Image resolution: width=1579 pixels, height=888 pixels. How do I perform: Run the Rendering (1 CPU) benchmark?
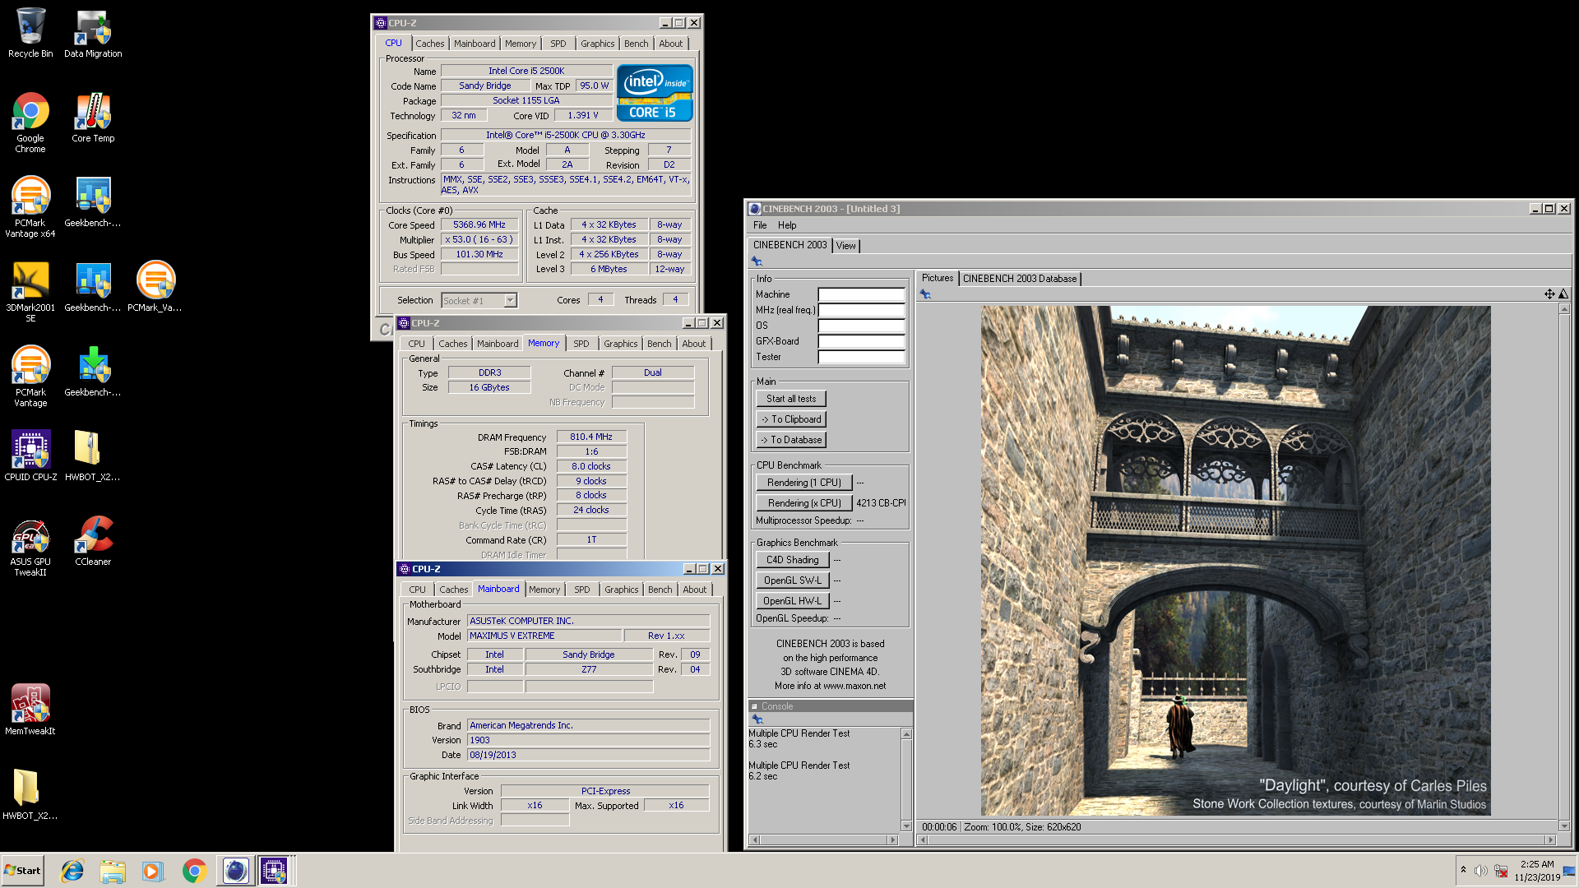(x=804, y=483)
